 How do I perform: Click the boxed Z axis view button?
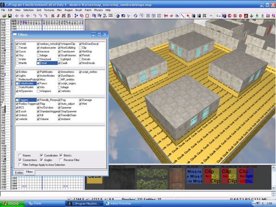159,16
